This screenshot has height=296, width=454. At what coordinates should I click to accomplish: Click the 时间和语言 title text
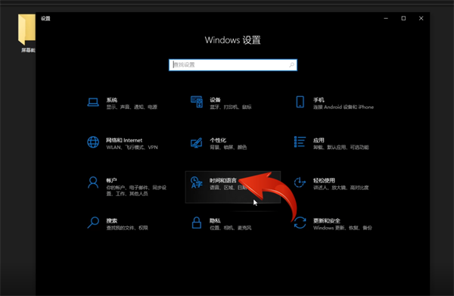[223, 180]
